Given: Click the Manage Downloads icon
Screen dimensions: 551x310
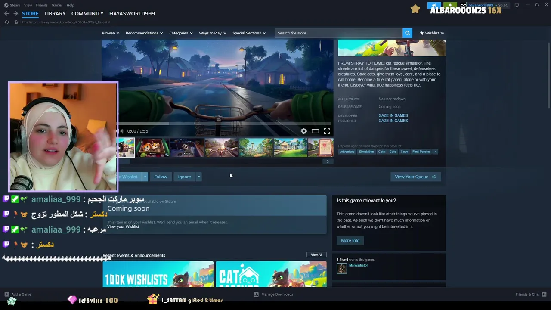Looking at the screenshot, I should [x=256, y=294].
